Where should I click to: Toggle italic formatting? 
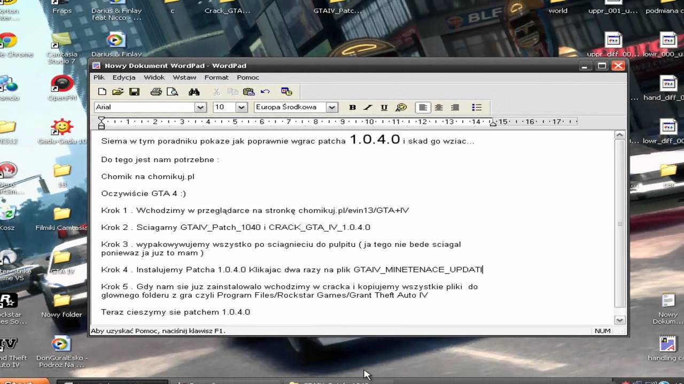pyautogui.click(x=368, y=107)
